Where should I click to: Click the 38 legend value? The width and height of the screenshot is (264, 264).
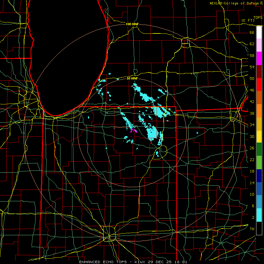[x=252, y=113]
